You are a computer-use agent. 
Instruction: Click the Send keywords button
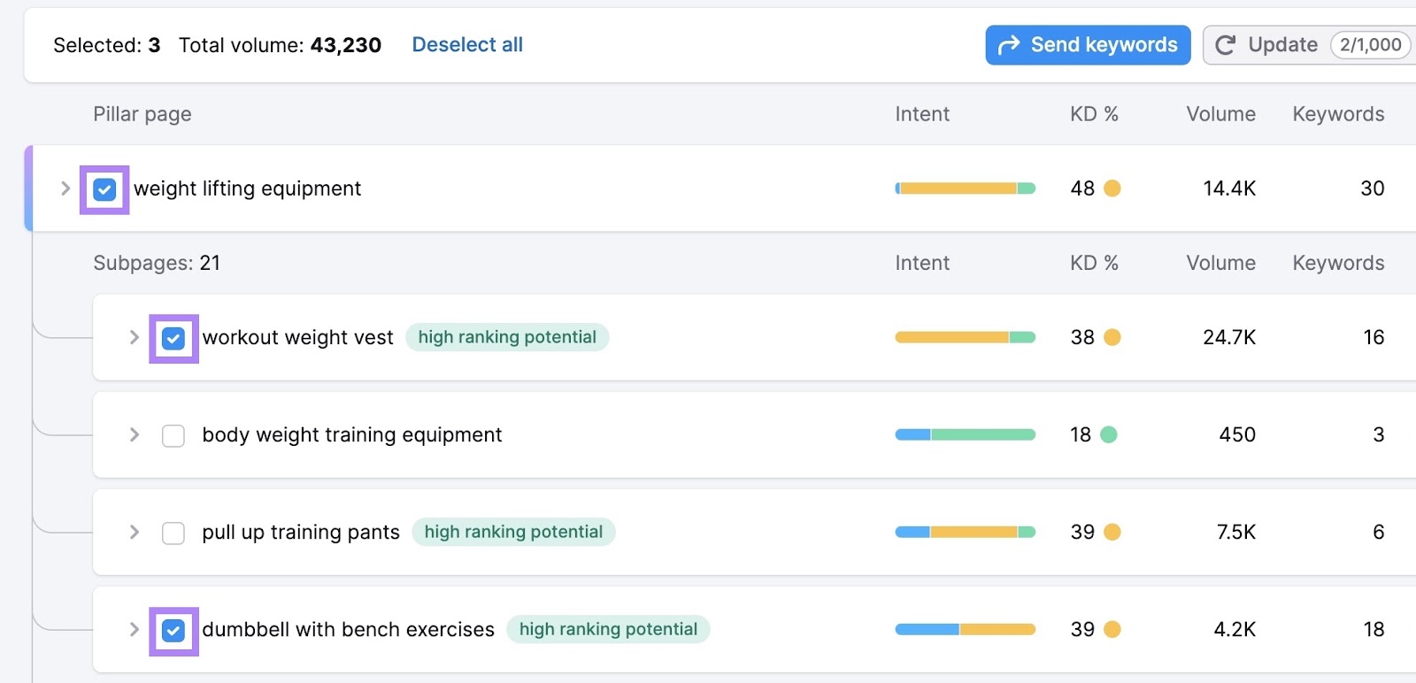(1088, 45)
